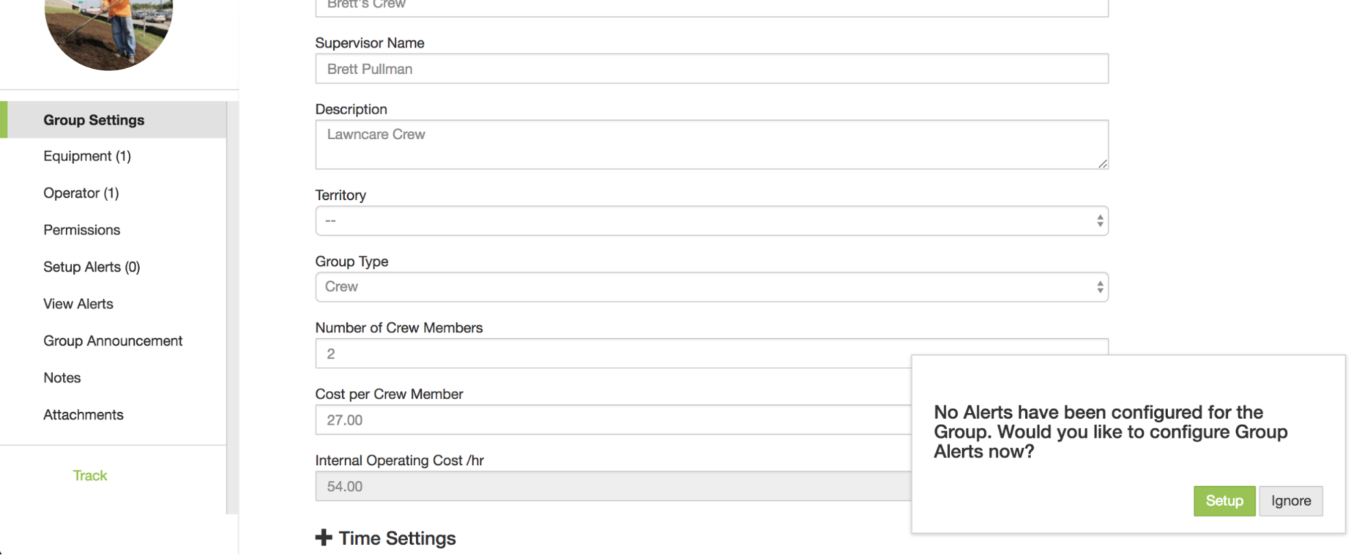Open Equipment (1) sidebar item

click(x=87, y=156)
